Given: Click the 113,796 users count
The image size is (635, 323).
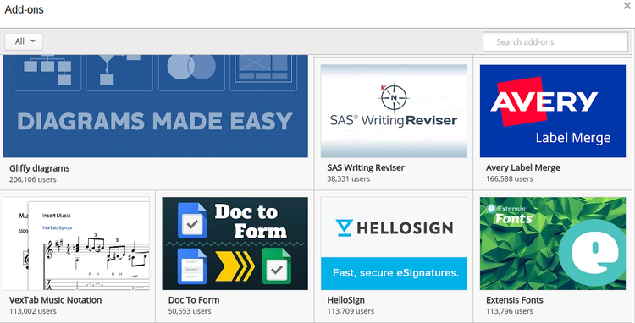Looking at the screenshot, I should click(510, 311).
